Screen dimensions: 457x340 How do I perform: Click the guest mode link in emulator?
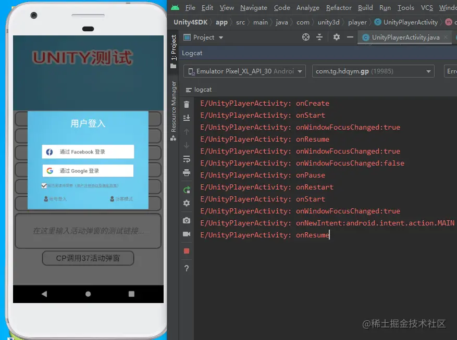[x=121, y=199]
